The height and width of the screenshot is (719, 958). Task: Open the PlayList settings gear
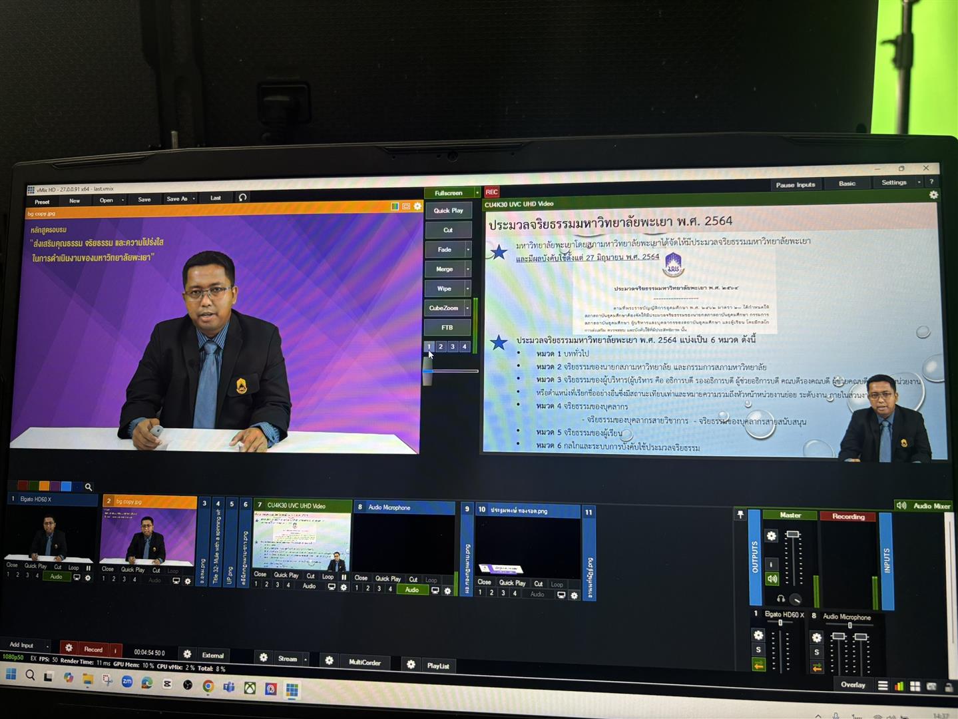pos(411,664)
